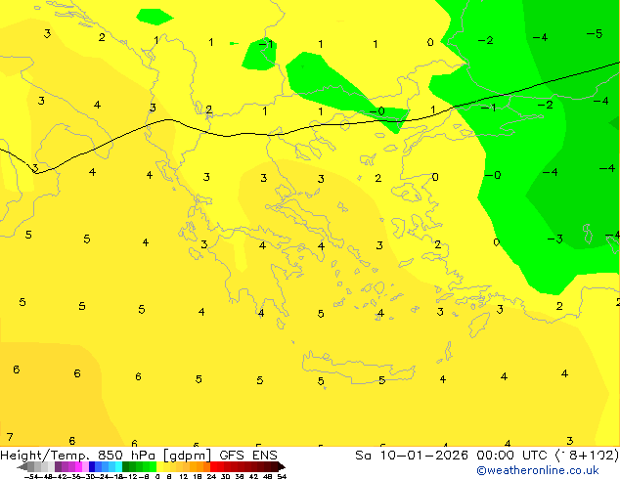
Task: Pick the green segment of the color scale
Action: point(139,467)
